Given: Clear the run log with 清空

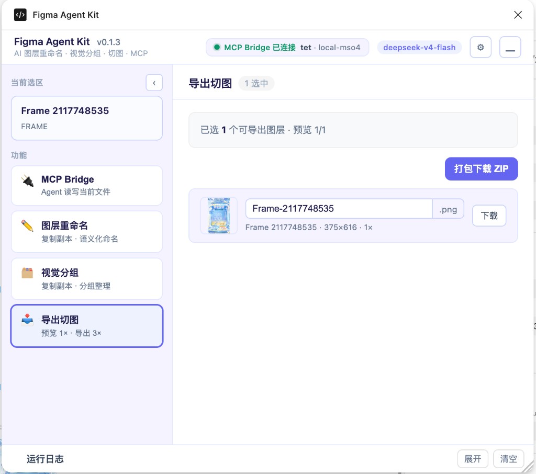Looking at the screenshot, I should pyautogui.click(x=509, y=459).
